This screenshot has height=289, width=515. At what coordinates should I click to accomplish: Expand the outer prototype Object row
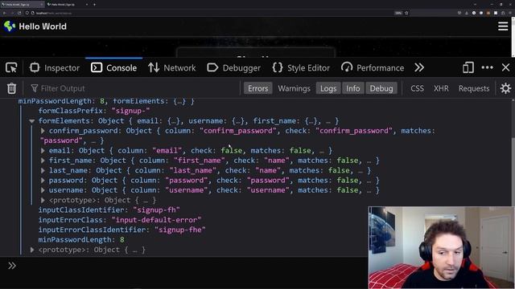click(x=32, y=250)
